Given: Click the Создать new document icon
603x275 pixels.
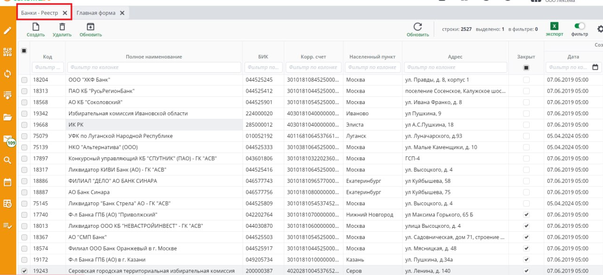Looking at the screenshot, I should coord(35,27).
